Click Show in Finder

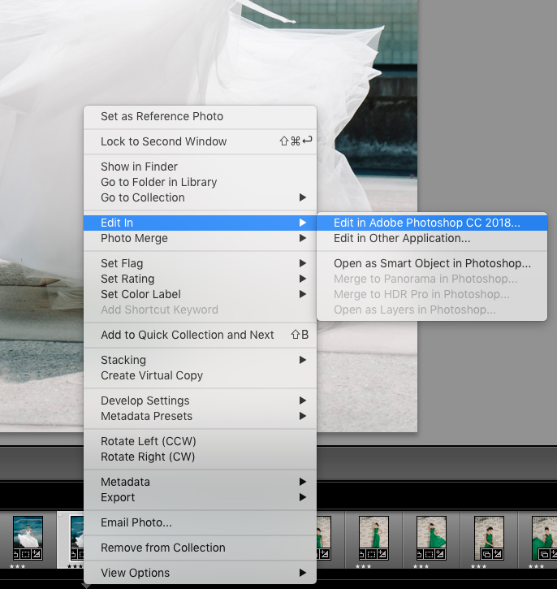pos(200,167)
